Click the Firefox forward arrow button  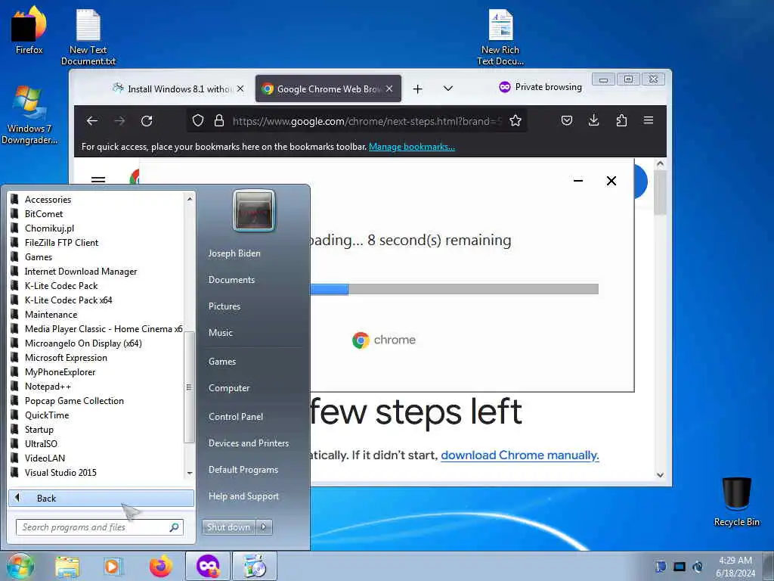pos(119,121)
